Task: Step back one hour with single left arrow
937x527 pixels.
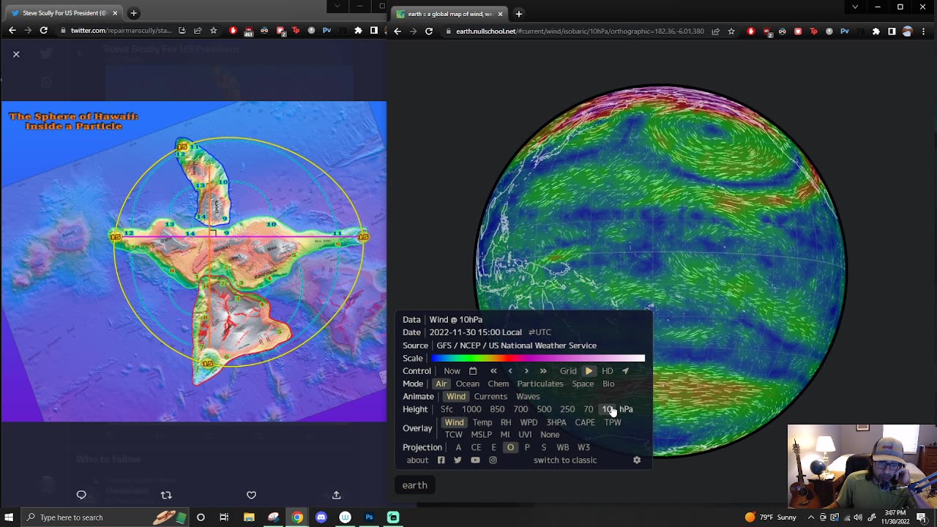Action: [510, 371]
